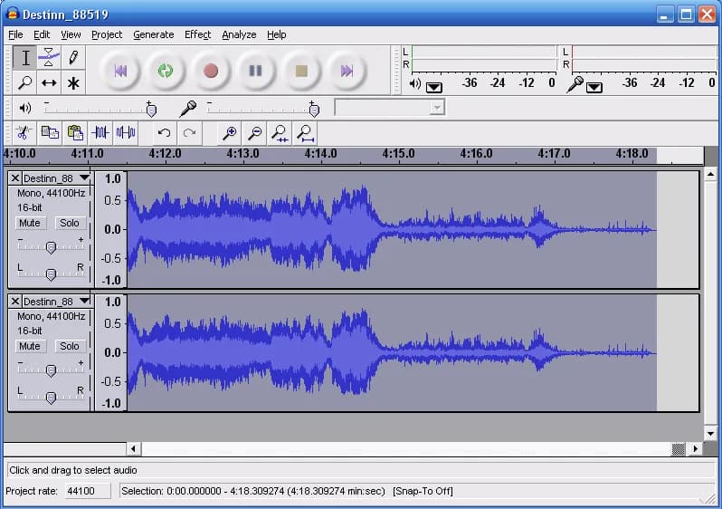
Task: Click the Selection time readout in status bar
Action: coord(252,491)
